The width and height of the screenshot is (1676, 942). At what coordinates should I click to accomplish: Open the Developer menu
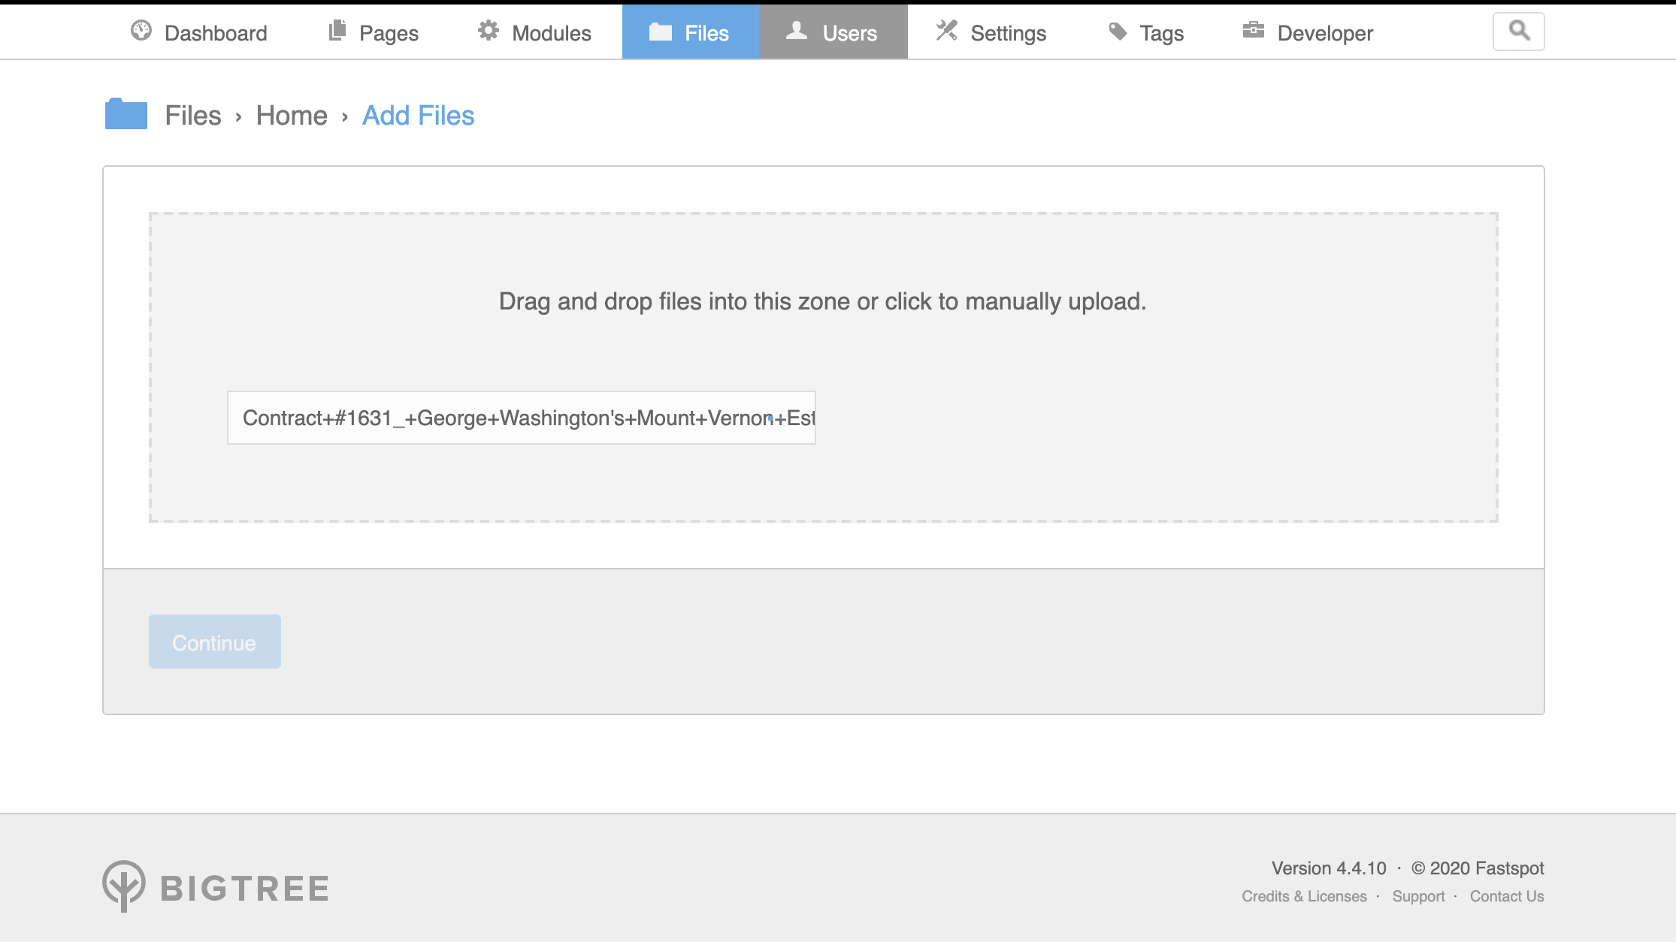pyautogui.click(x=1308, y=32)
